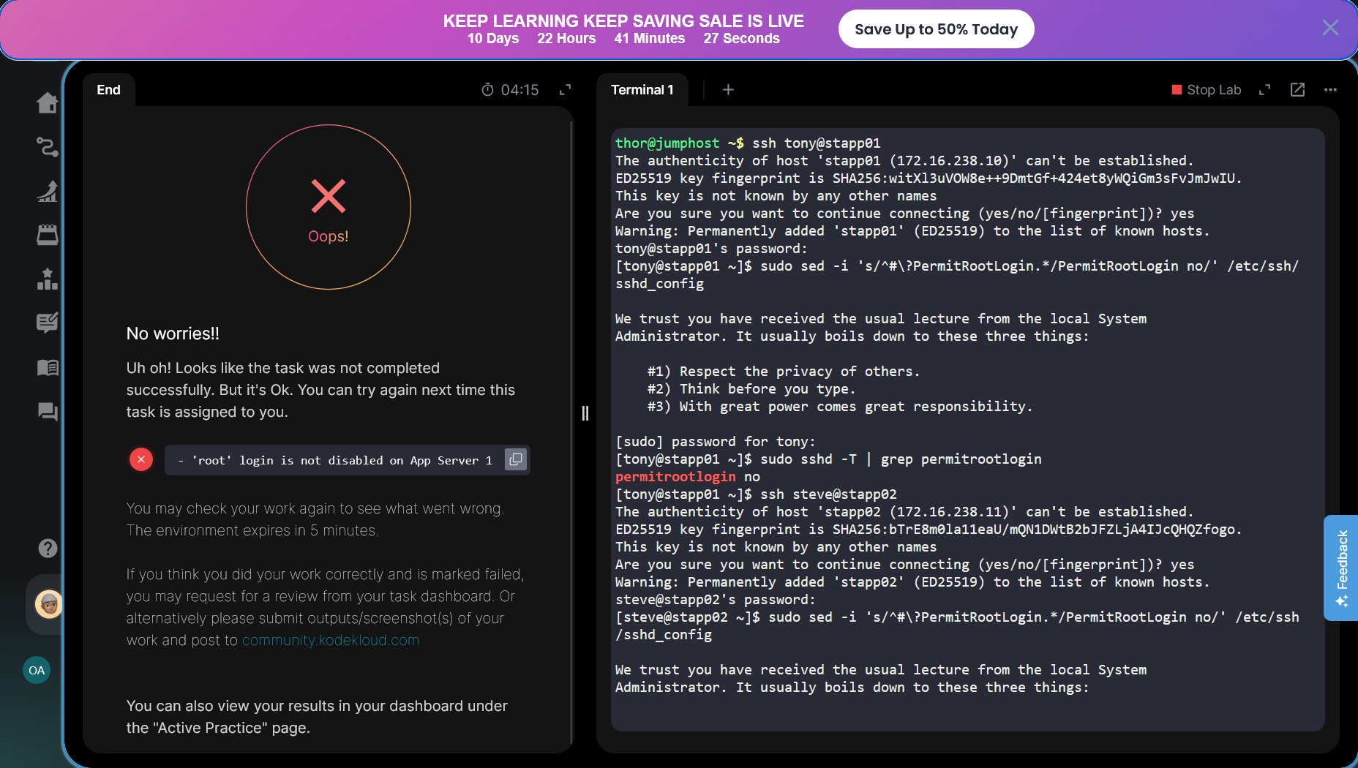
Task: Open the terminal in a new window
Action: tap(1297, 90)
